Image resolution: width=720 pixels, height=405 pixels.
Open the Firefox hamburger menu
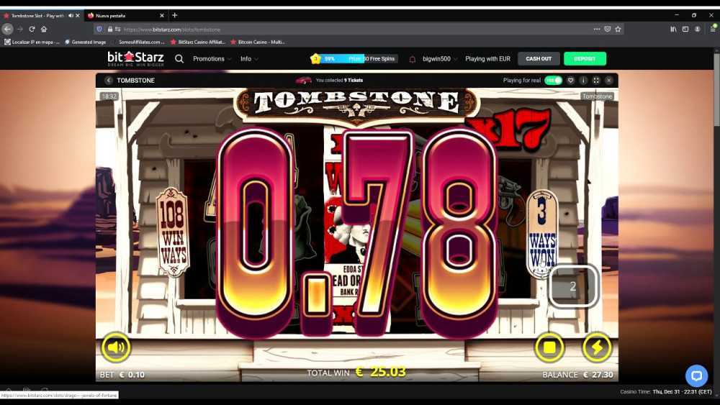point(713,29)
